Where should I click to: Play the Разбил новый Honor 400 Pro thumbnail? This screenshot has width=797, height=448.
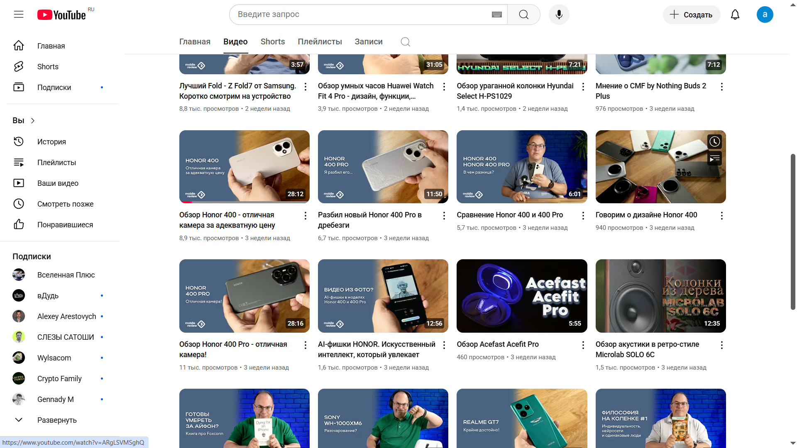(x=383, y=167)
